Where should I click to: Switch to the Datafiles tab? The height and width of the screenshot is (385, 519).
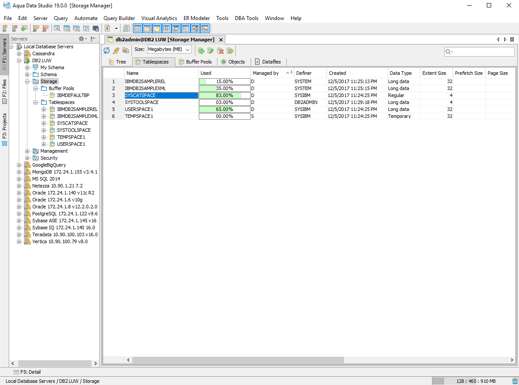click(268, 62)
